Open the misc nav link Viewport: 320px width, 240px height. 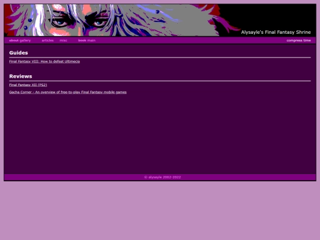(63, 40)
